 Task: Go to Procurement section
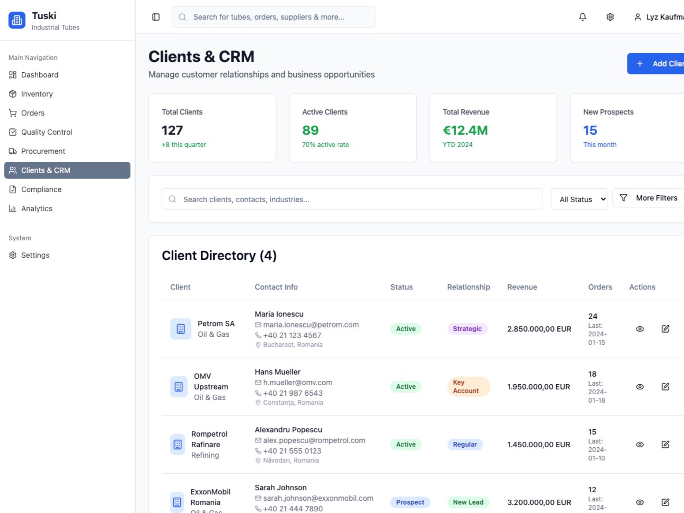pyautogui.click(x=67, y=151)
